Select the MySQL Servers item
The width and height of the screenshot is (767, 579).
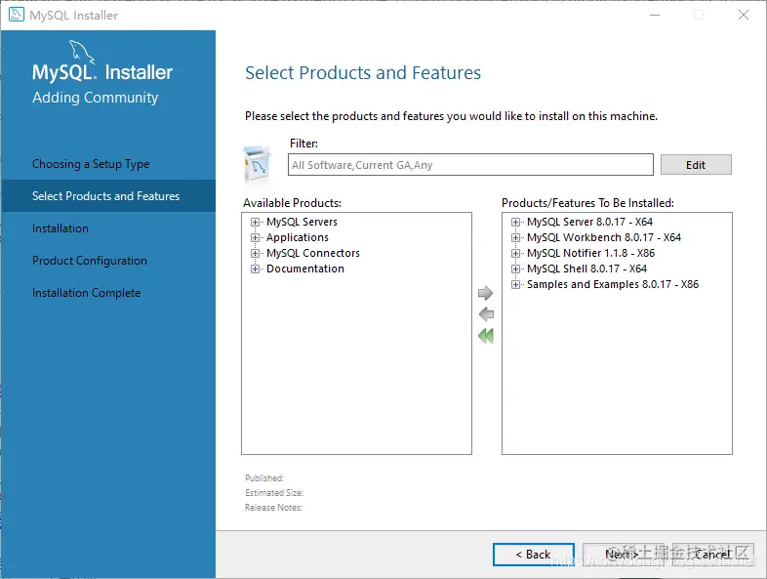coord(302,222)
